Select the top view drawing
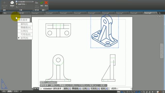The image size is (165, 93). click(x=58, y=30)
